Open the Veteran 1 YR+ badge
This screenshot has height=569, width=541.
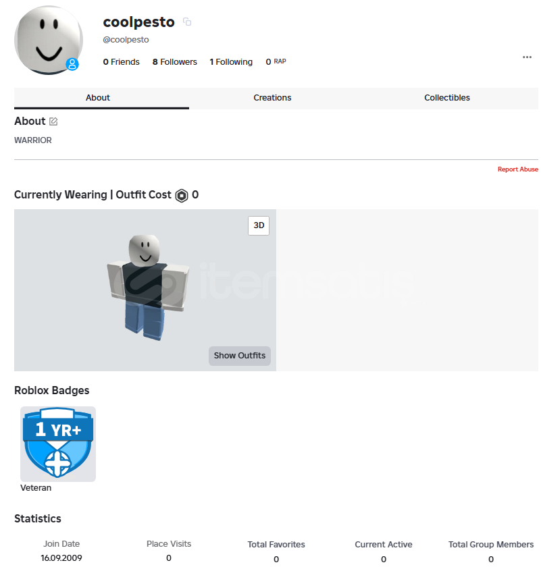tap(58, 444)
